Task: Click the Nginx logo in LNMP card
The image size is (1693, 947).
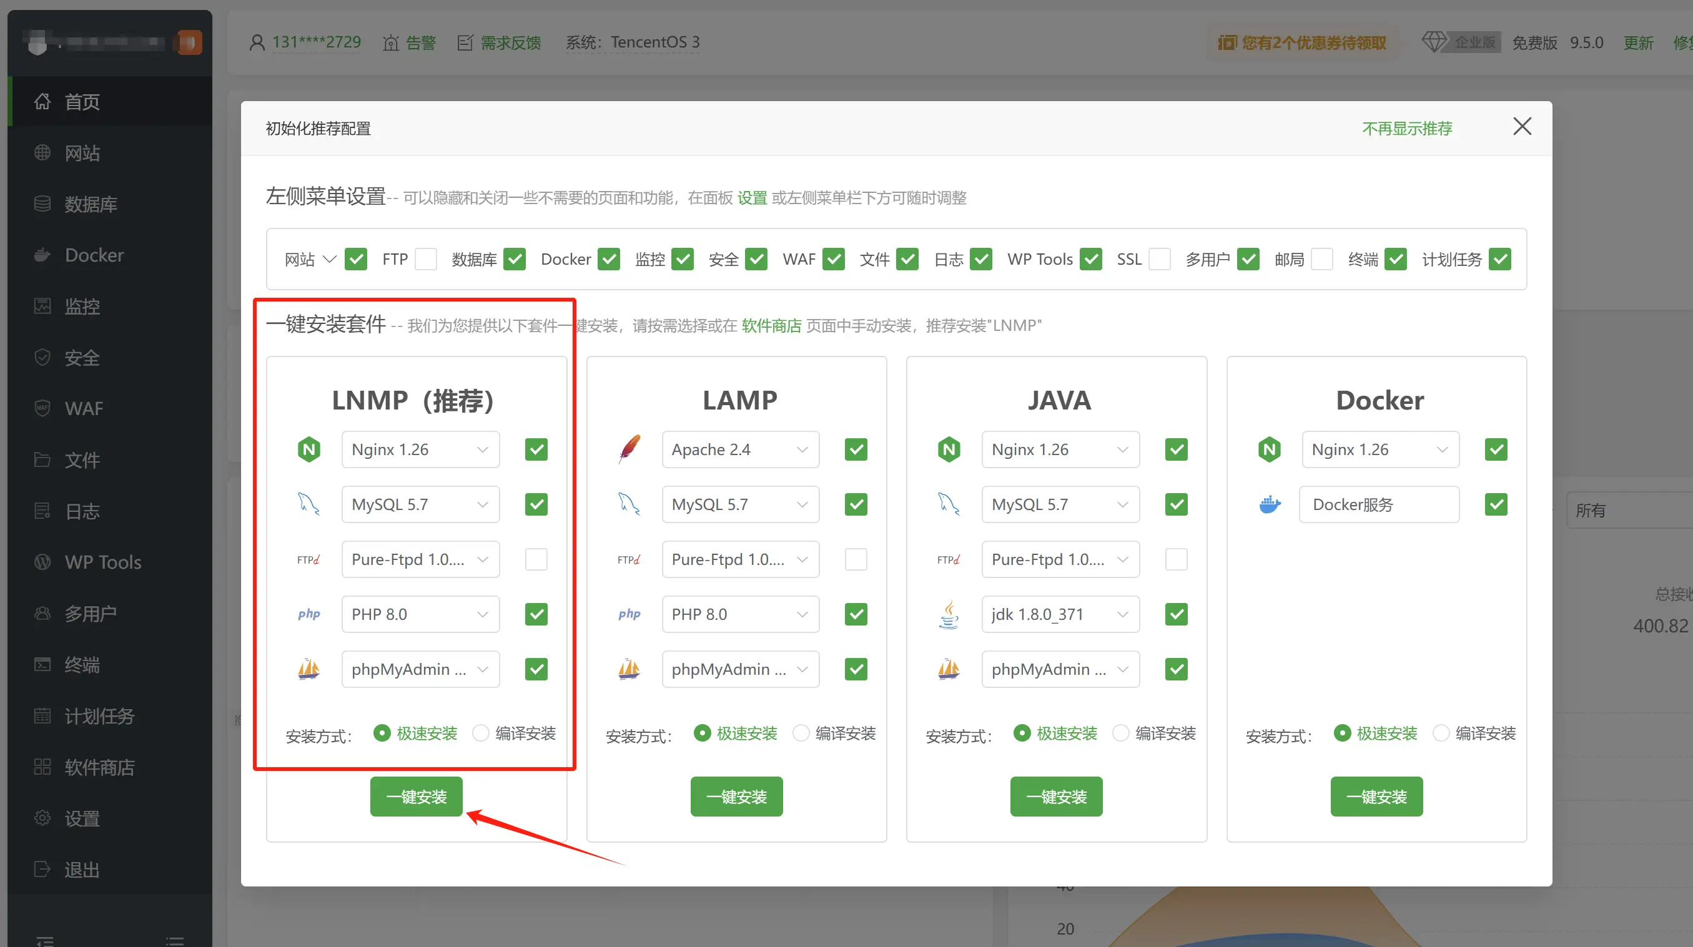Action: click(309, 449)
